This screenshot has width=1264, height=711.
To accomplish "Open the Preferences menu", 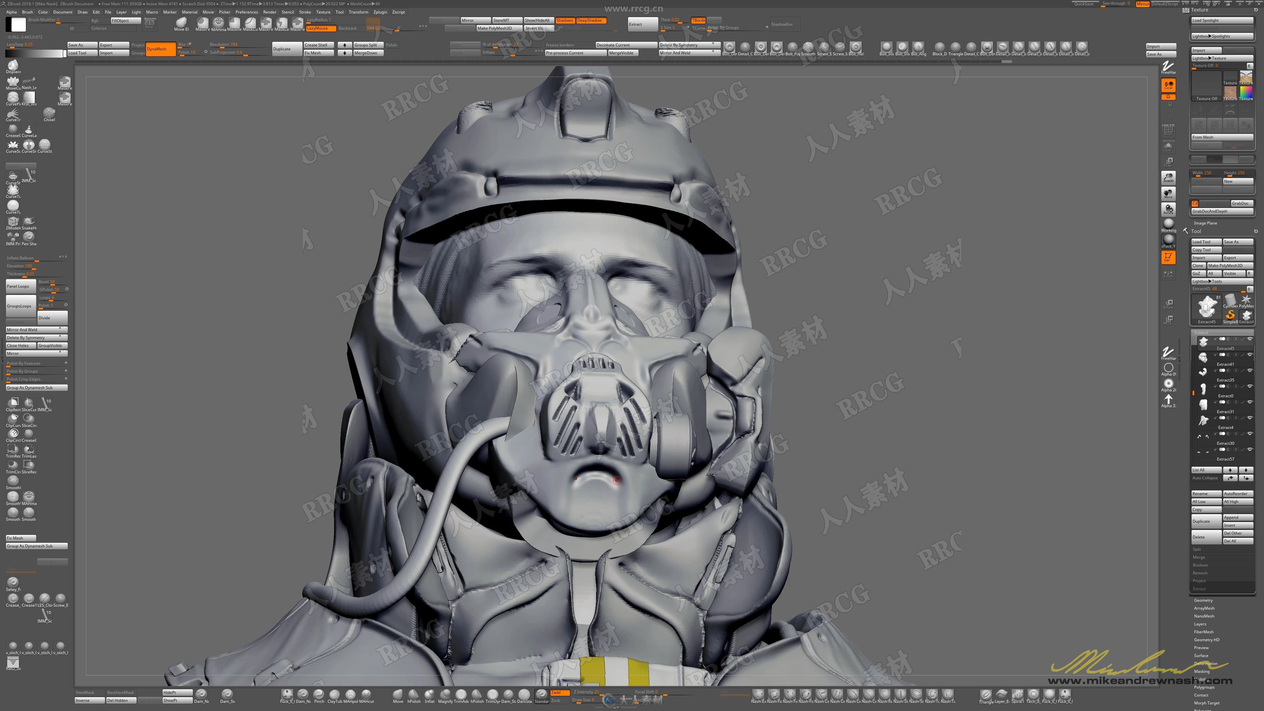I will tap(246, 12).
